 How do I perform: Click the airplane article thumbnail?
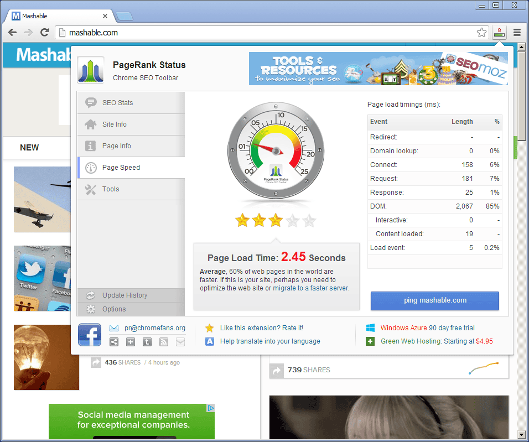pos(42,199)
